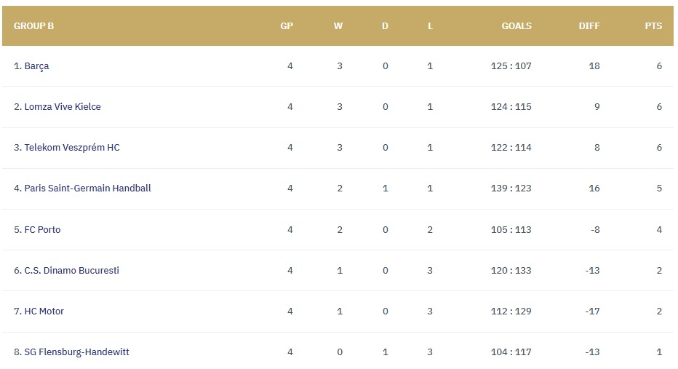Click Flensburg-Handewitt's goals 104 : 117
Image resolution: width=678 pixels, height=369 pixels.
pyautogui.click(x=511, y=352)
